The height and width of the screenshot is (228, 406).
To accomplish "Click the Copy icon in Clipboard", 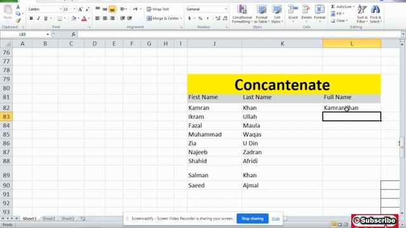I will [x=18, y=13].
